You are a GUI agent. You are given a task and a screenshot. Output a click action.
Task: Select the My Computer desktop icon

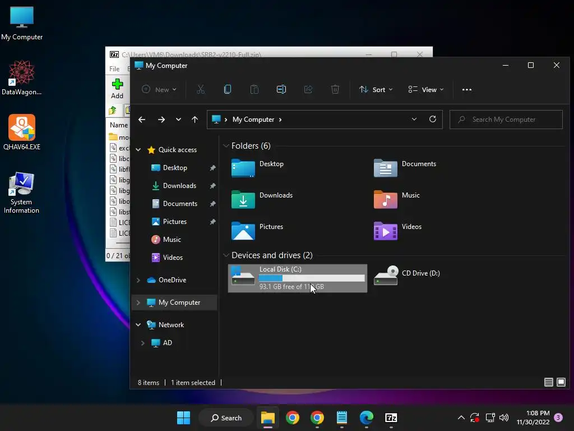(x=22, y=24)
